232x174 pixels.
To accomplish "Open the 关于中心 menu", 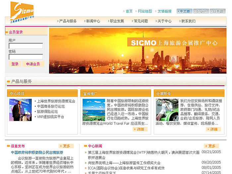I will pos(164,21).
